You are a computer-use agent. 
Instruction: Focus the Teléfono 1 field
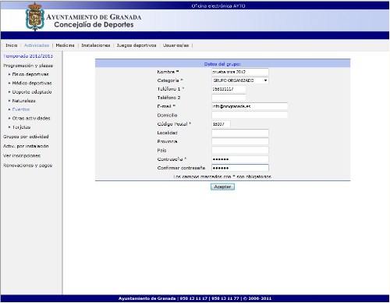229,89
